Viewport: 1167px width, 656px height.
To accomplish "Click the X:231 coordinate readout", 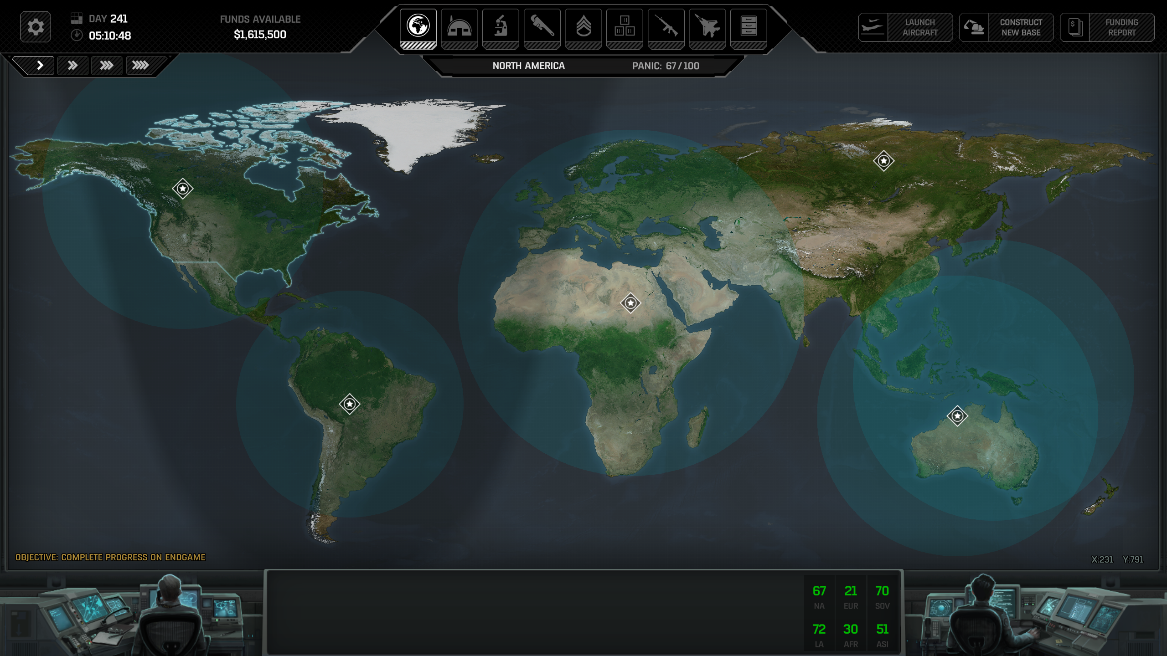I will (1102, 559).
